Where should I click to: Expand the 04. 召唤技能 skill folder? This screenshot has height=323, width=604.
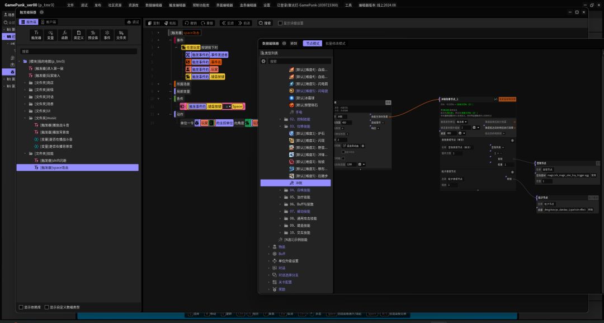click(280, 190)
